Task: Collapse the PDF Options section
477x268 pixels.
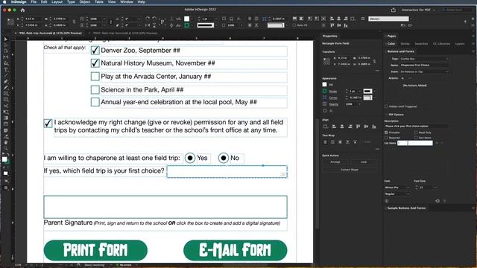Action: 387,115
